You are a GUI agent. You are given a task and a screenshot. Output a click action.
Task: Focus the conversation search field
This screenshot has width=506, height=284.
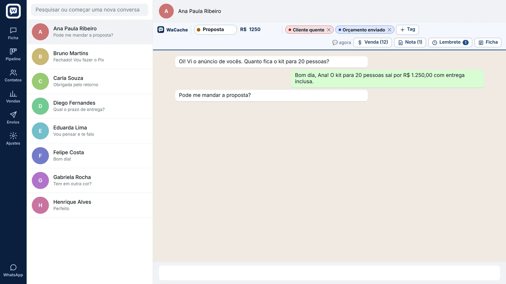pyautogui.click(x=89, y=10)
